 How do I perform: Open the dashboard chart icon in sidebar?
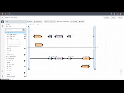(x=2, y=18)
